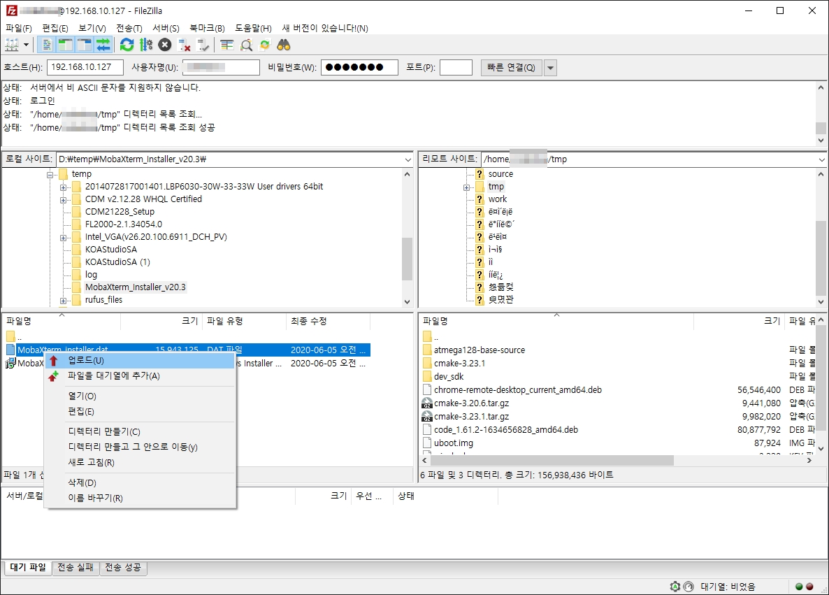This screenshot has height=595, width=829.
Task: Open the 리모트 사이트 path dropdown
Action: click(821, 159)
